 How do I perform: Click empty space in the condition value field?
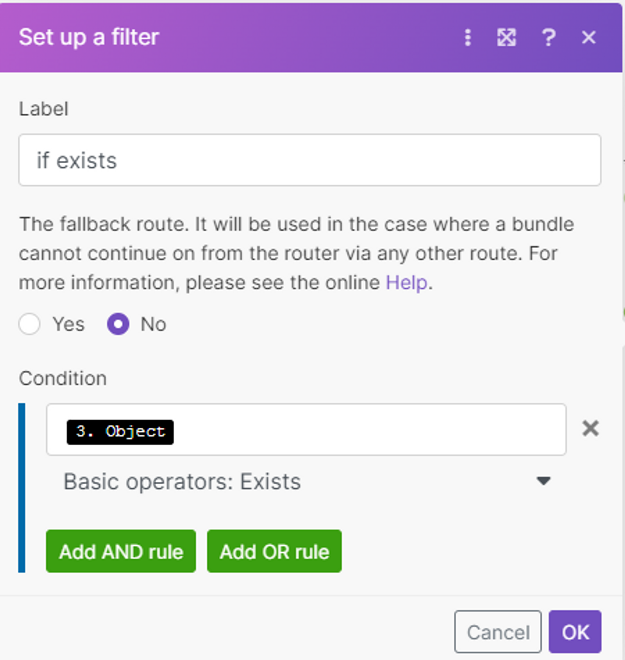tap(367, 430)
